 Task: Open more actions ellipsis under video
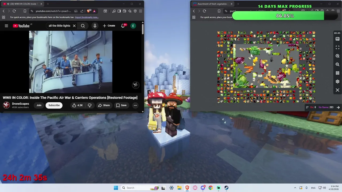point(135,105)
